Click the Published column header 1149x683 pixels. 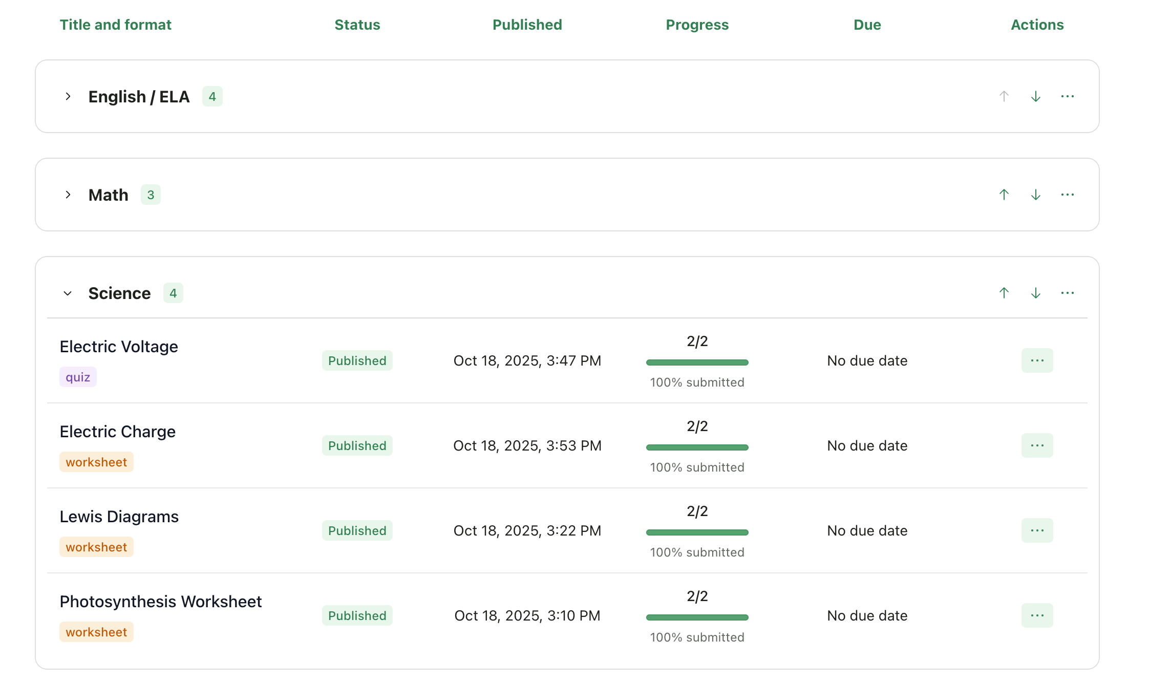point(527,25)
